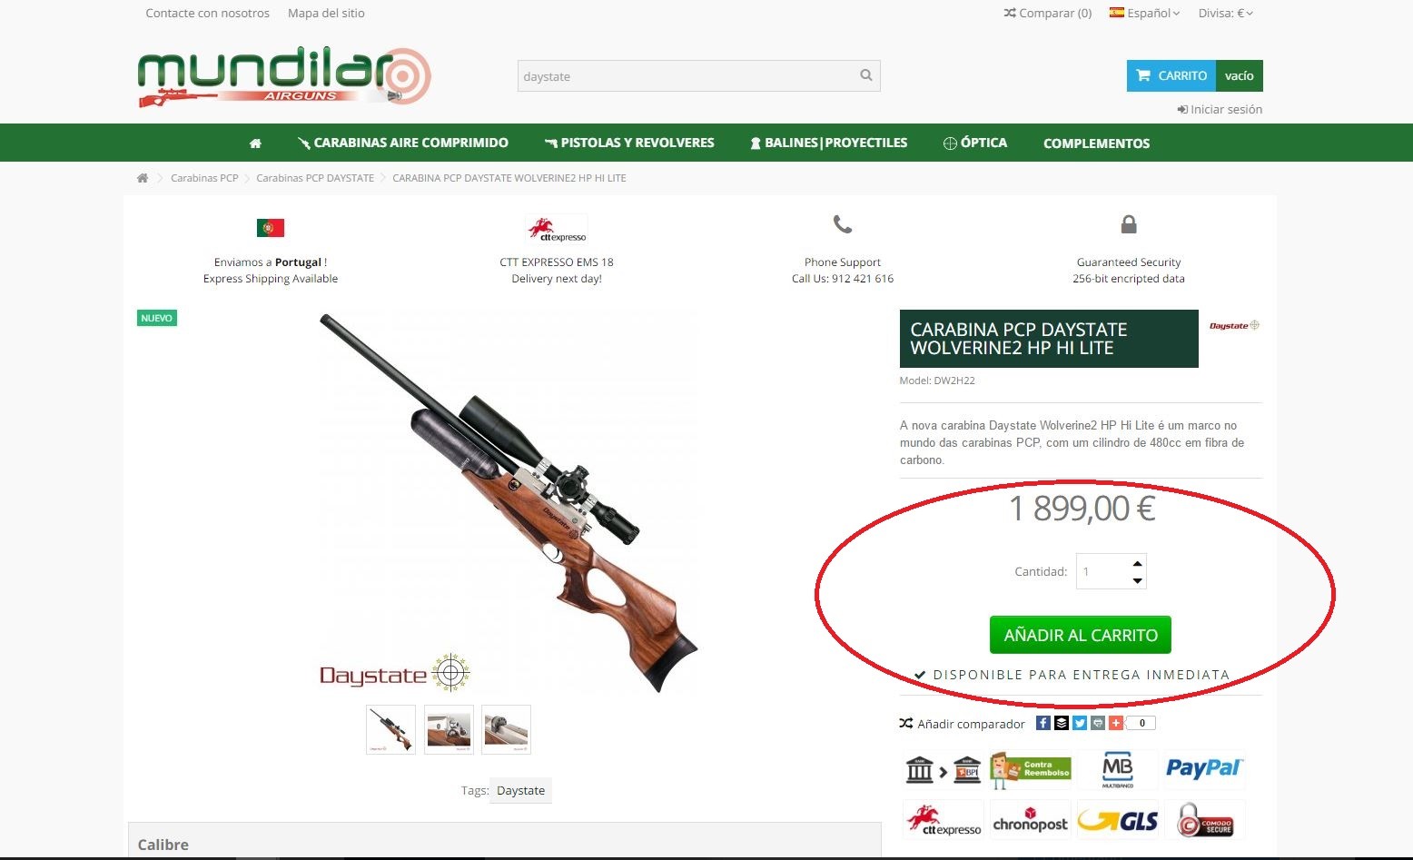Click the daystate search input field
1413x860 pixels.
pos(687,76)
